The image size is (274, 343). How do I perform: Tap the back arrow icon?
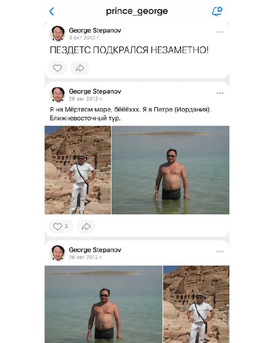pyautogui.click(x=52, y=12)
